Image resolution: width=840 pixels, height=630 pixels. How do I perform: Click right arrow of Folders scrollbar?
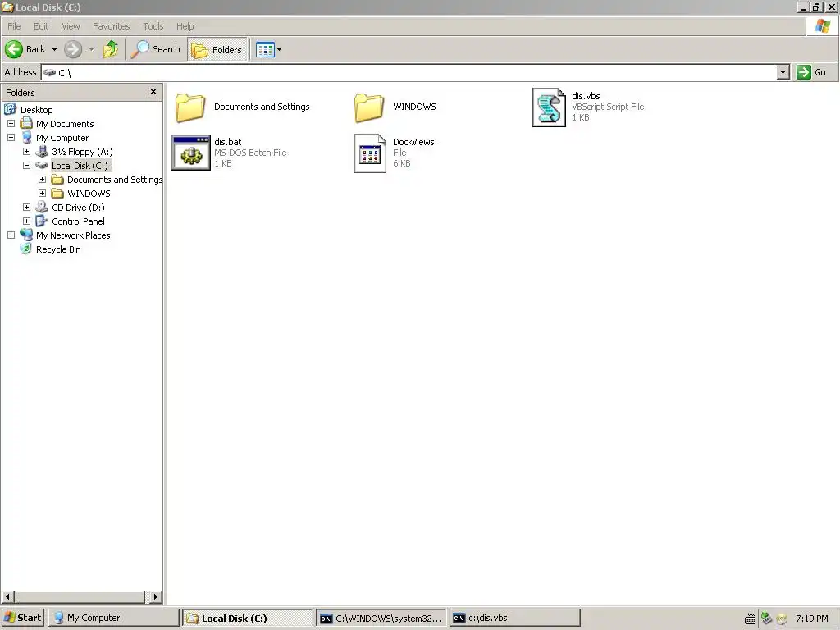[x=155, y=596]
